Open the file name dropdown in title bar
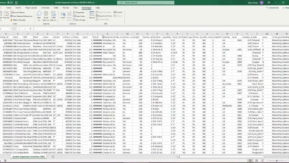The height and width of the screenshot is (163, 289). click(x=96, y=3)
